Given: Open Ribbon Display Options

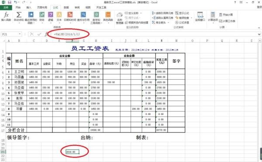Looking at the screenshot, I should 241,2.
